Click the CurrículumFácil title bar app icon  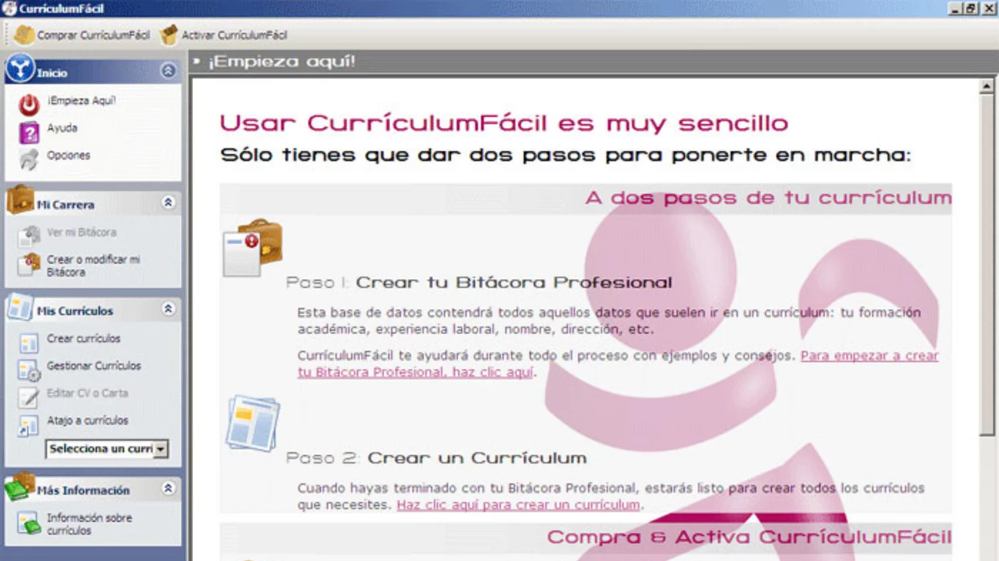coord(9,8)
